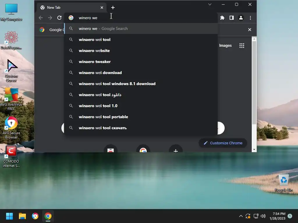The height and width of the screenshot is (223, 298).
Task: Click page scrollbar up arrow
Action: (x=254, y=39)
